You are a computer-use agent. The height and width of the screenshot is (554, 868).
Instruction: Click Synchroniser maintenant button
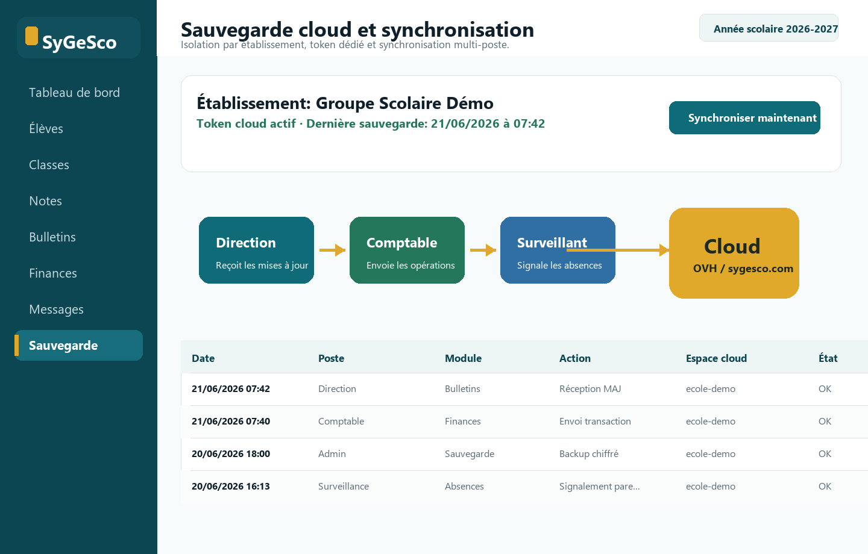744,118
